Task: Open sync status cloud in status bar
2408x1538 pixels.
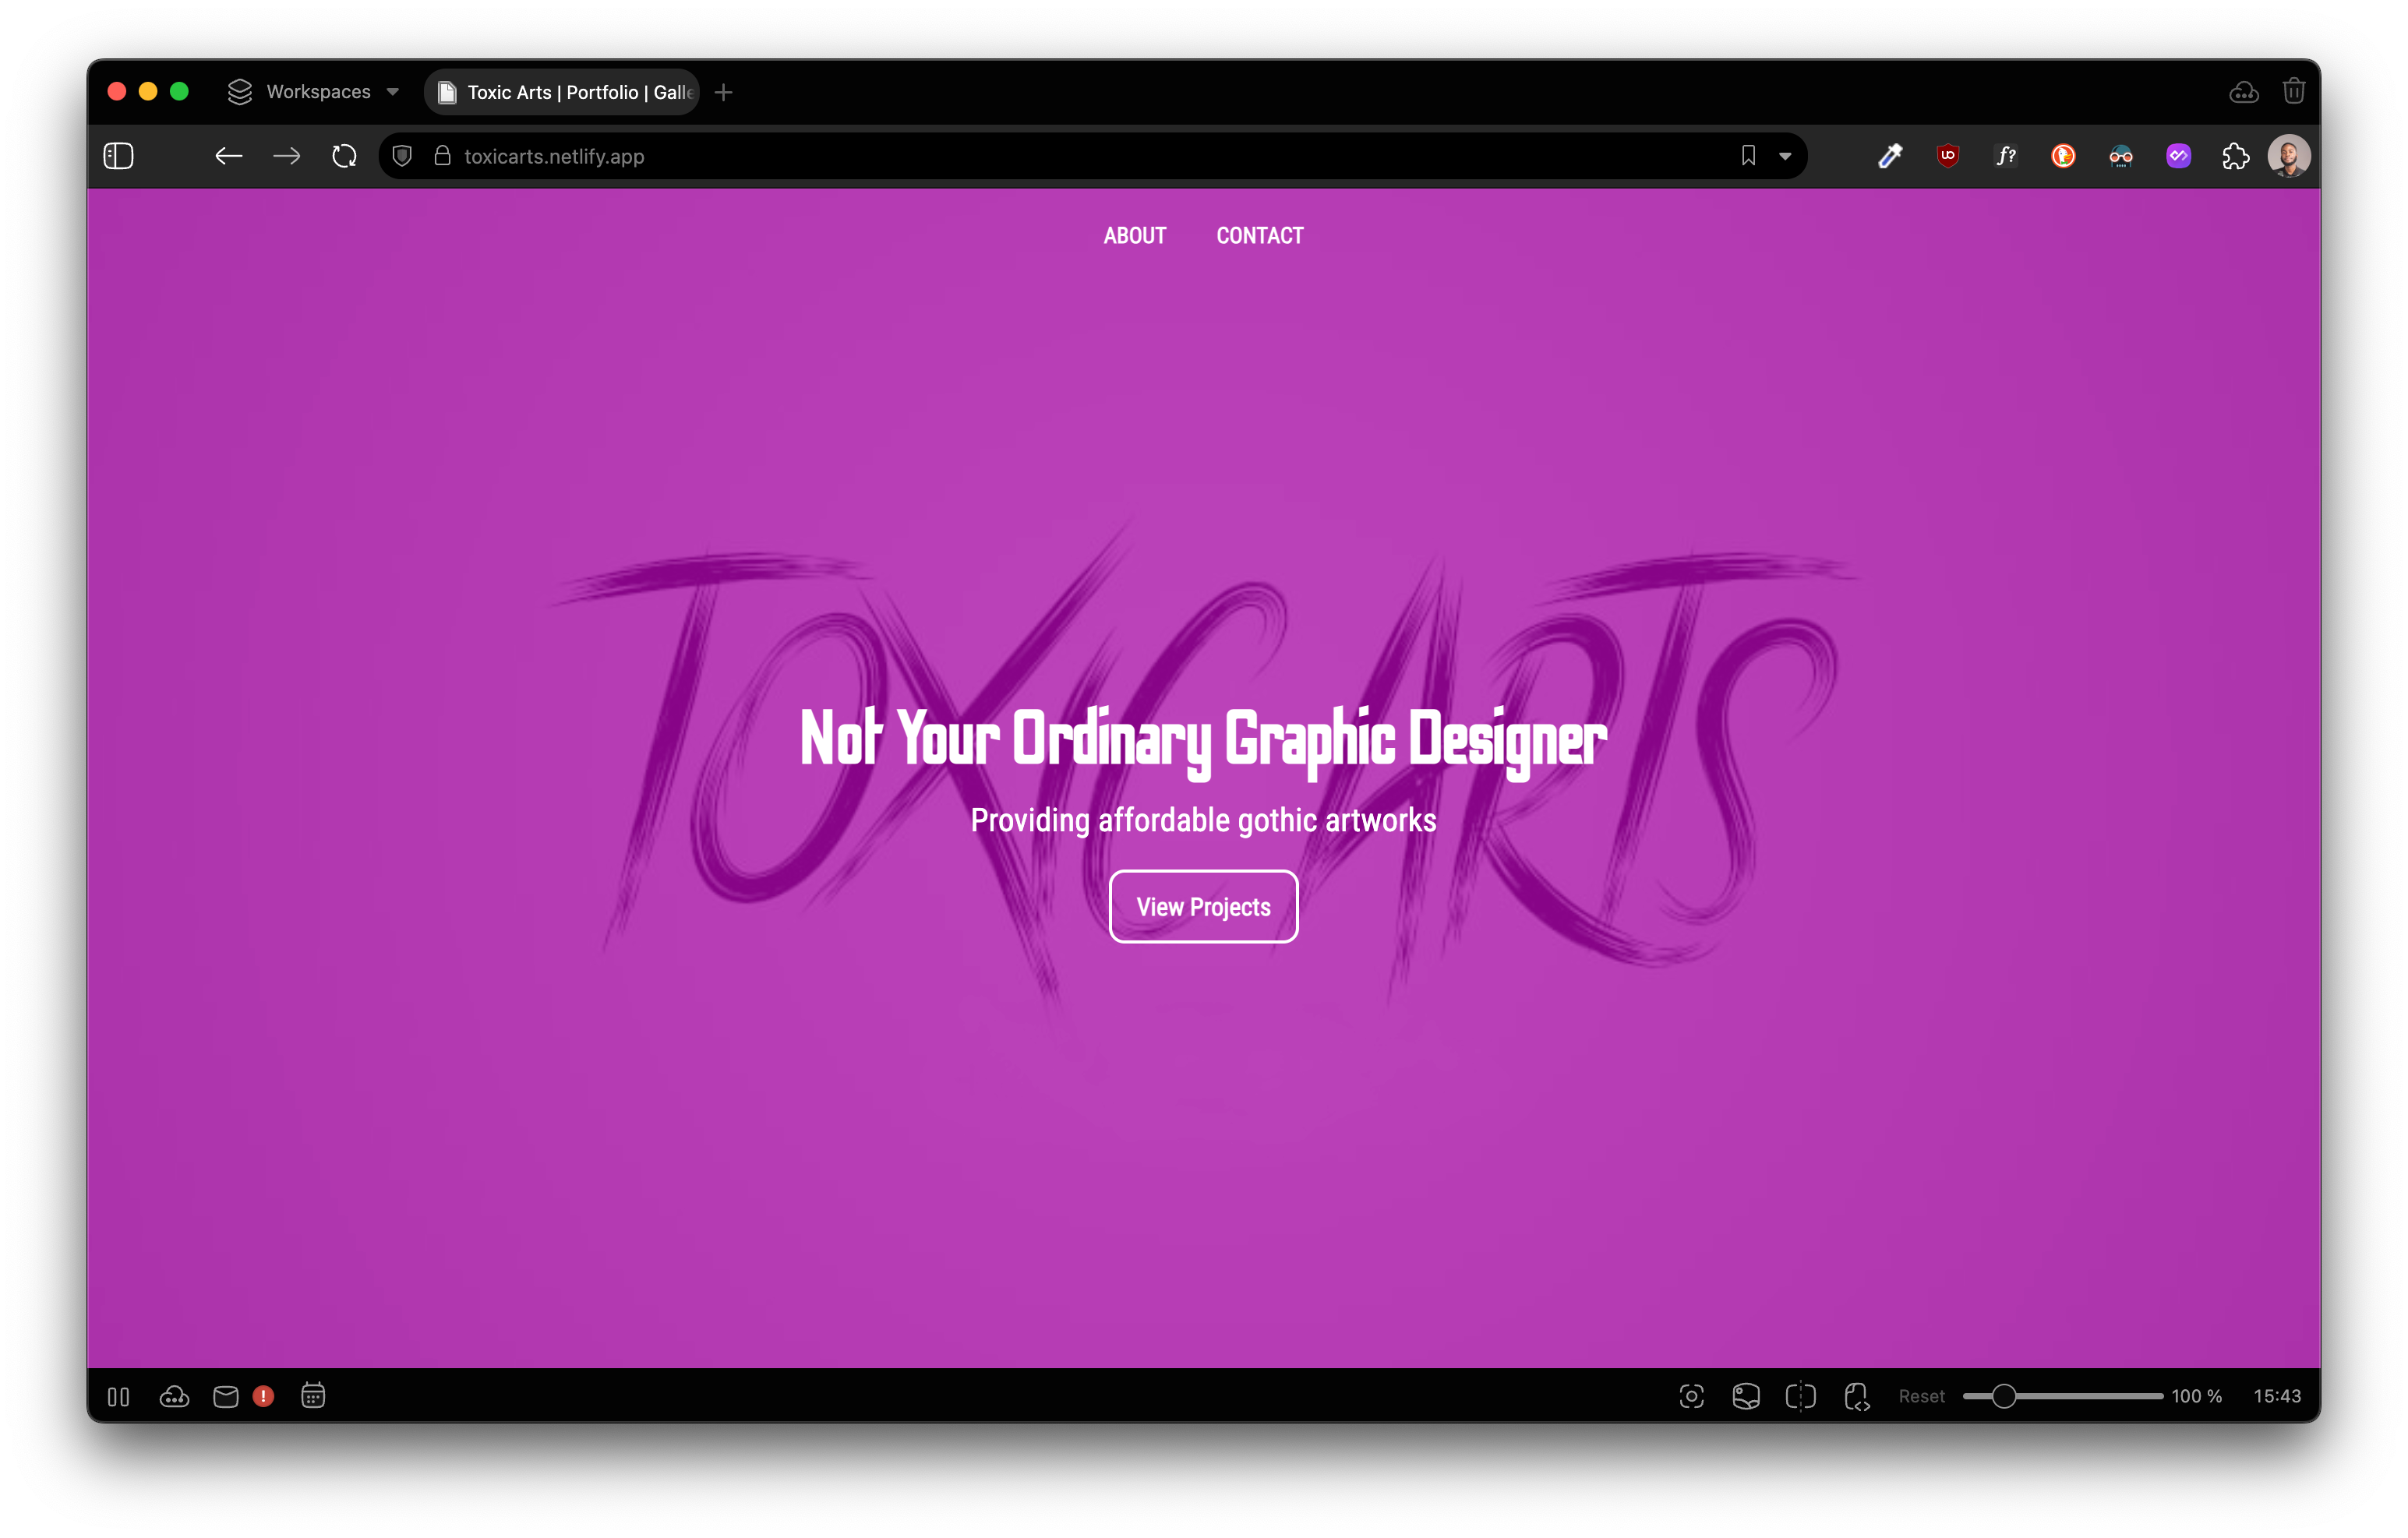Action: click(x=174, y=1397)
